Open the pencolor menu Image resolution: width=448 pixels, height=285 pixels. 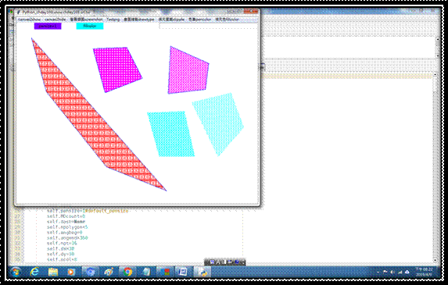click(x=200, y=20)
